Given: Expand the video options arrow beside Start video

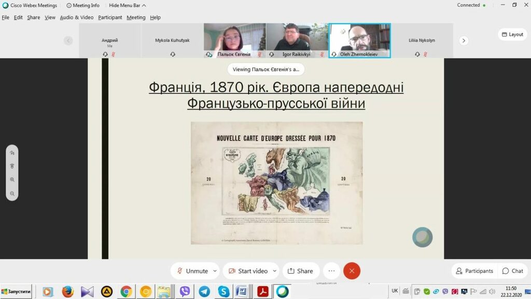Looking at the screenshot, I should [274, 271].
